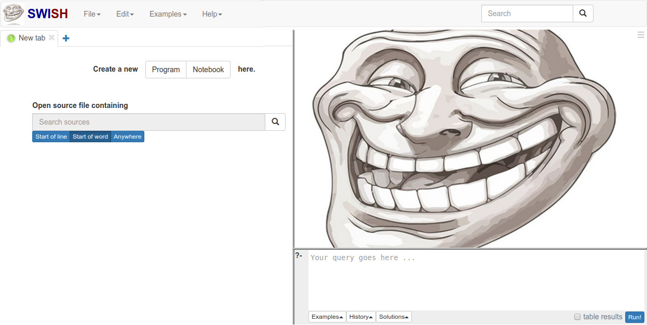Focus the Search sources input field
647x325 pixels.
pos(149,122)
